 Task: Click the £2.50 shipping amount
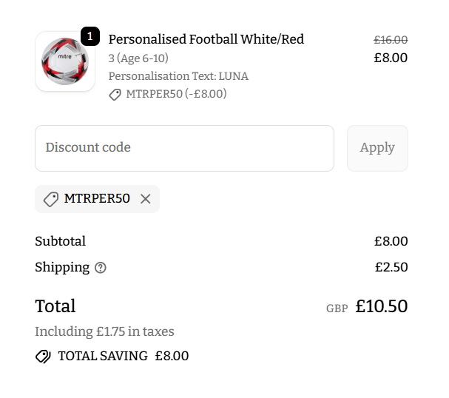pyautogui.click(x=391, y=268)
